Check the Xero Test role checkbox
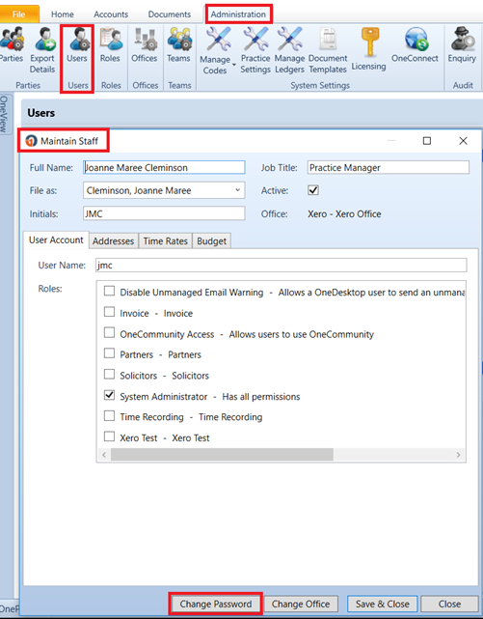 pyautogui.click(x=109, y=437)
